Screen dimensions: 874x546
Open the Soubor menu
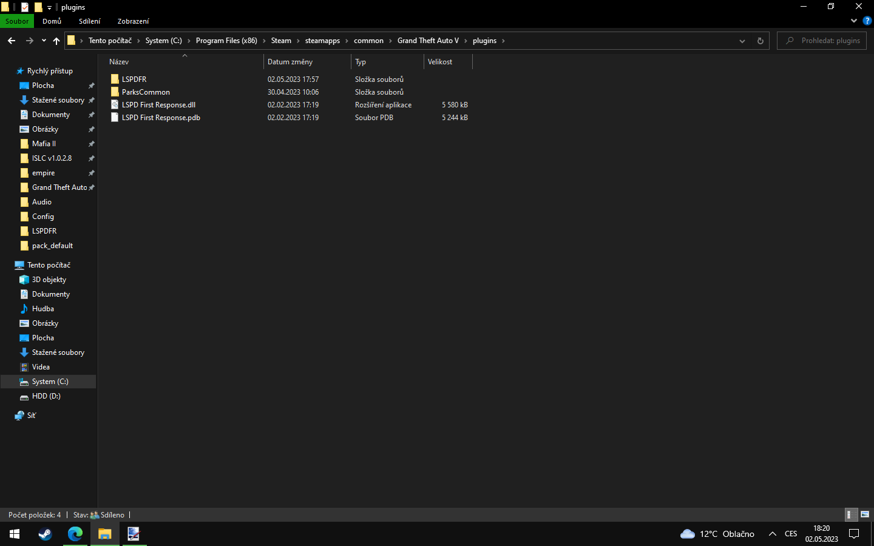tap(17, 21)
